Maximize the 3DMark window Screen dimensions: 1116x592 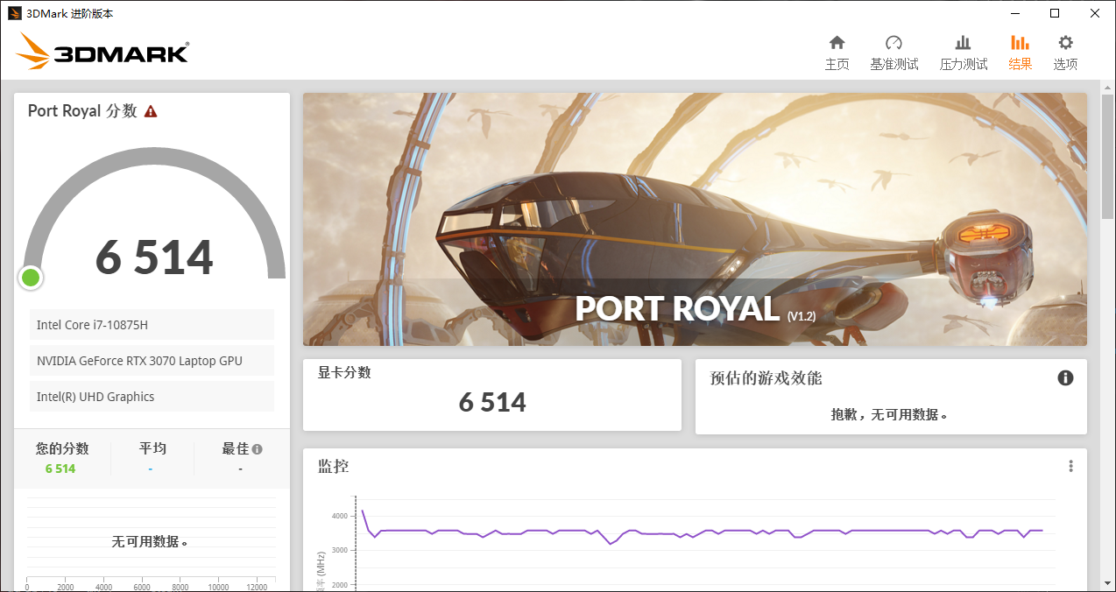(x=1055, y=13)
